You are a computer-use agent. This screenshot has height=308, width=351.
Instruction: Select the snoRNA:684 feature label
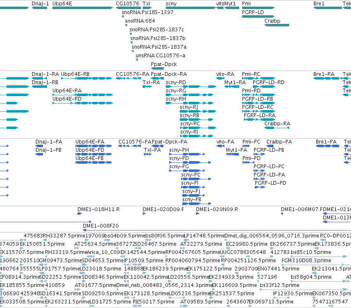140,21
